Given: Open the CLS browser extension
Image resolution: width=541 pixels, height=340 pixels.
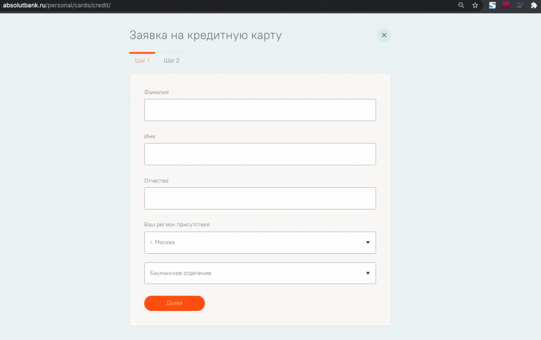Looking at the screenshot, I should 520,5.
